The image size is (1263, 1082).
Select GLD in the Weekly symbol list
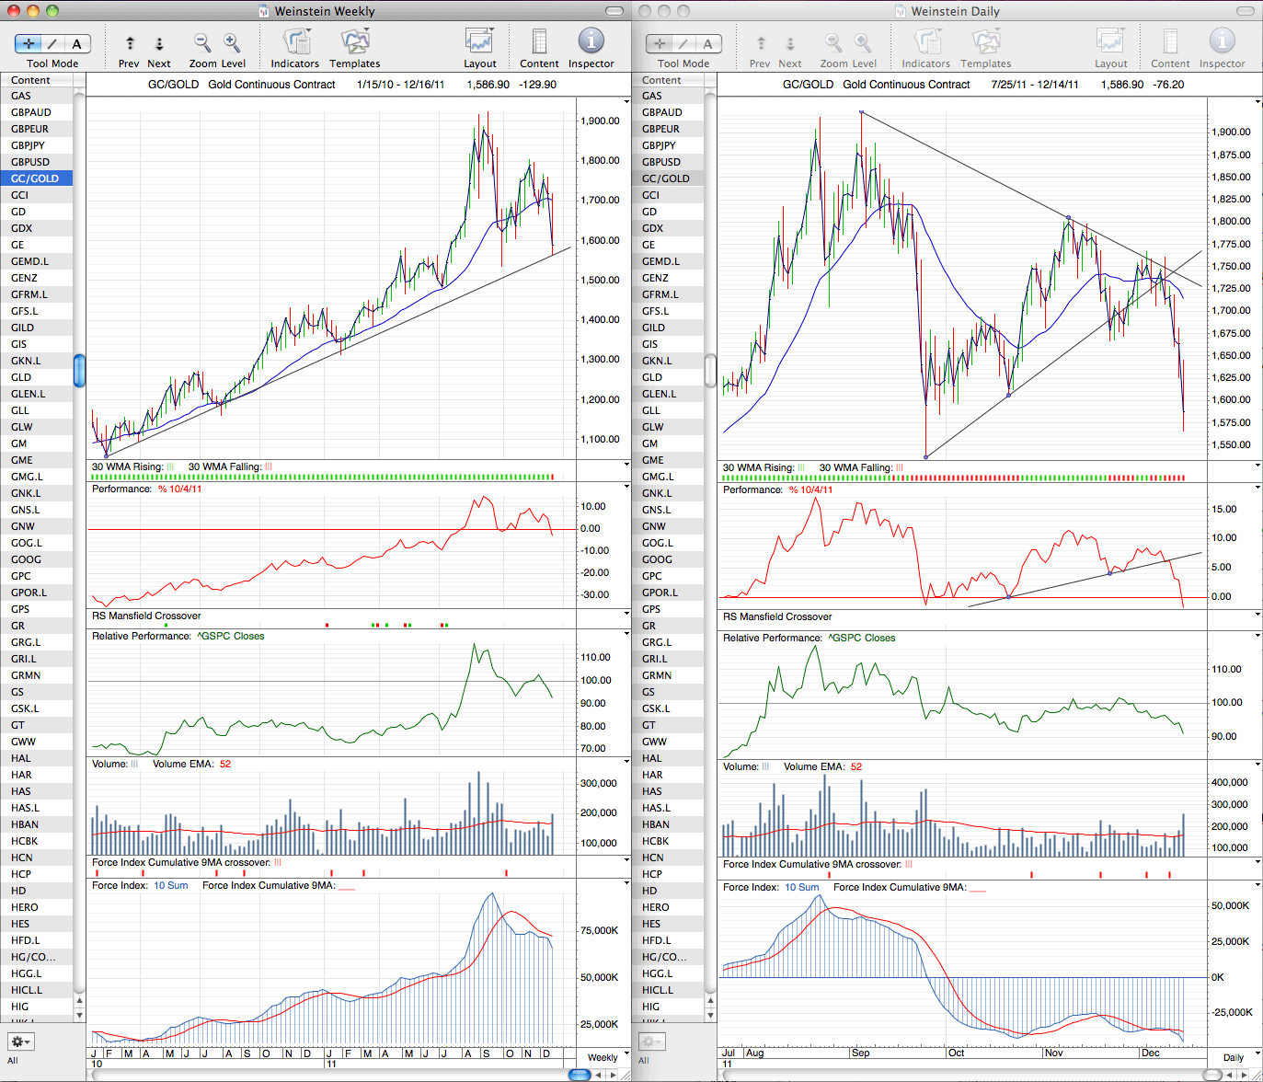37,377
